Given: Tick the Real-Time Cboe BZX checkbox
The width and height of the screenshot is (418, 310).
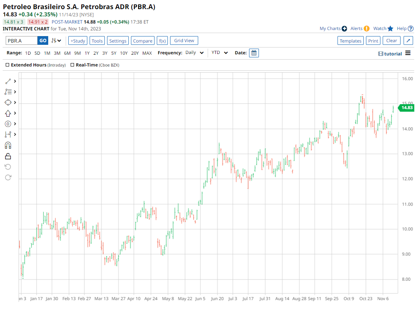Looking at the screenshot, I should [x=73, y=65].
